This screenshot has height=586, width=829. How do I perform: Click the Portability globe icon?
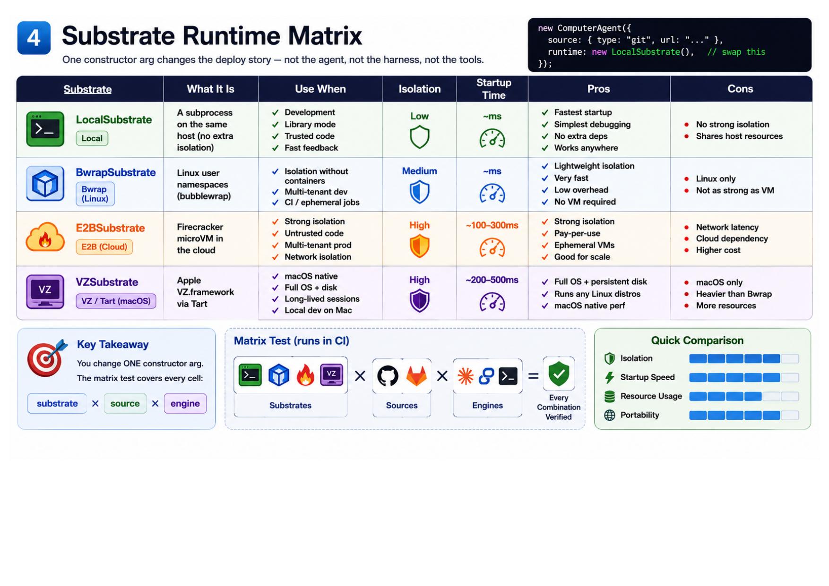(610, 415)
